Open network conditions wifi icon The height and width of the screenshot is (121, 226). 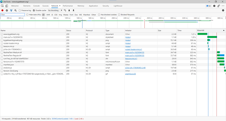[x=65, y=10]
